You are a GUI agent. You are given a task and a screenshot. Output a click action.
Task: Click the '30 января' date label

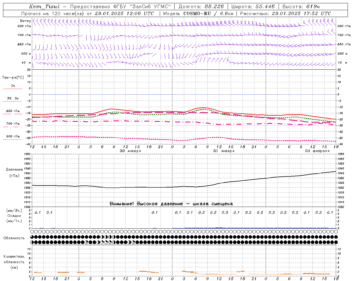coord(130,151)
